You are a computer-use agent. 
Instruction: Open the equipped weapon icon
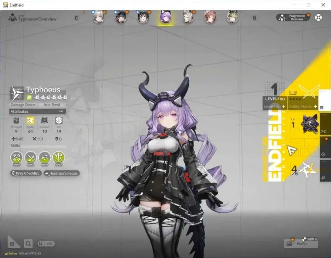pyautogui.click(x=310, y=124)
